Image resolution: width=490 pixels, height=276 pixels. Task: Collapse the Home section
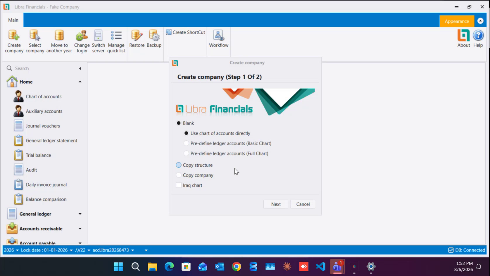(x=80, y=82)
